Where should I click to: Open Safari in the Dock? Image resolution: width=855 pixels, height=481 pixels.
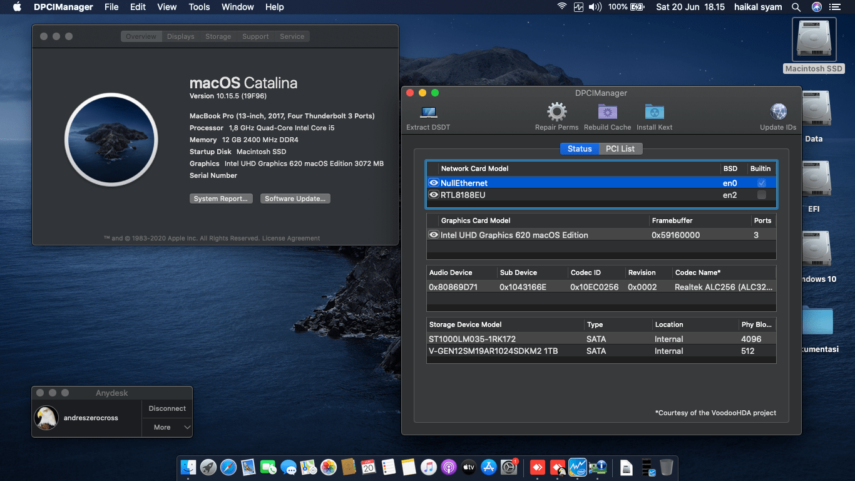tap(228, 467)
